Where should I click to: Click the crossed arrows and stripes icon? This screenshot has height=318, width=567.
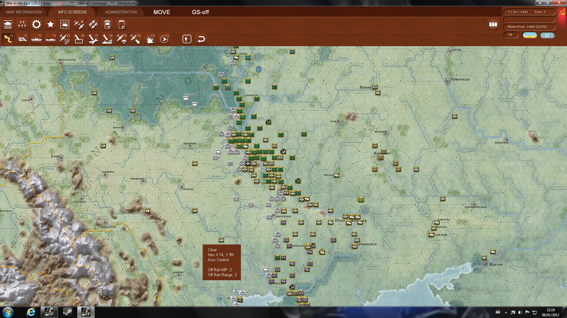coord(93,24)
